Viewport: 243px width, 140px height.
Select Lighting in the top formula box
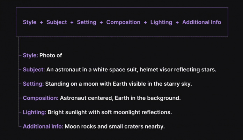161,22
